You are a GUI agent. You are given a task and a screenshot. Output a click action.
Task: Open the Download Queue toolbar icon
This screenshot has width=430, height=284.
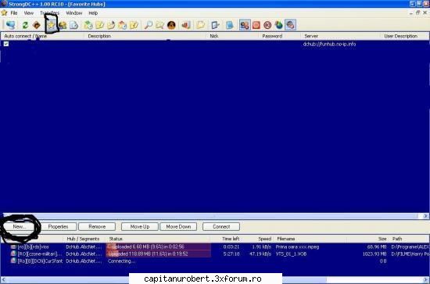[88, 25]
